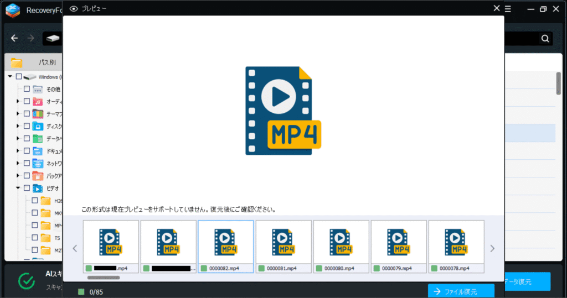Click the audio category icon

coord(38,102)
